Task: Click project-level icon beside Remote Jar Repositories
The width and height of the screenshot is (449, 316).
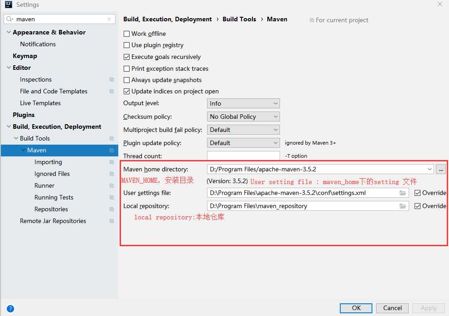Action: click(112, 221)
